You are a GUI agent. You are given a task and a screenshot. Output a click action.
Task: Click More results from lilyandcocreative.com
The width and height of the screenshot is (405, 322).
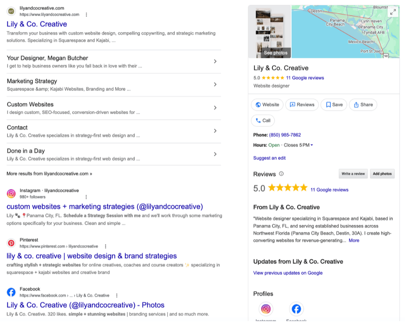(49, 174)
